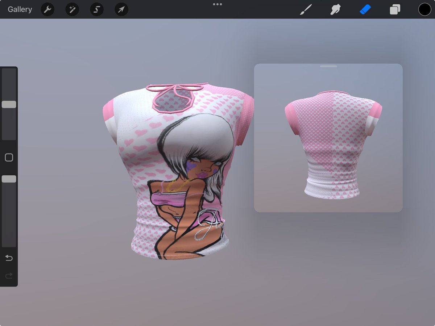Click the reference panel drag handle
This screenshot has width=435, height=326.
pyautogui.click(x=328, y=66)
